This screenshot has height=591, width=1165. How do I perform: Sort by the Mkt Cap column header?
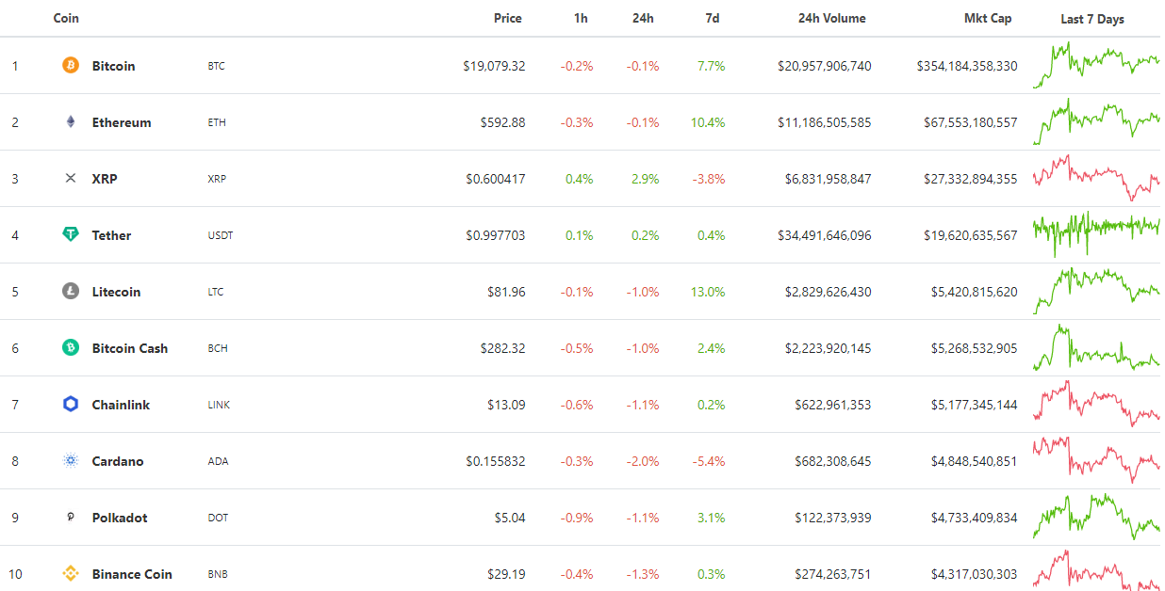[988, 19]
